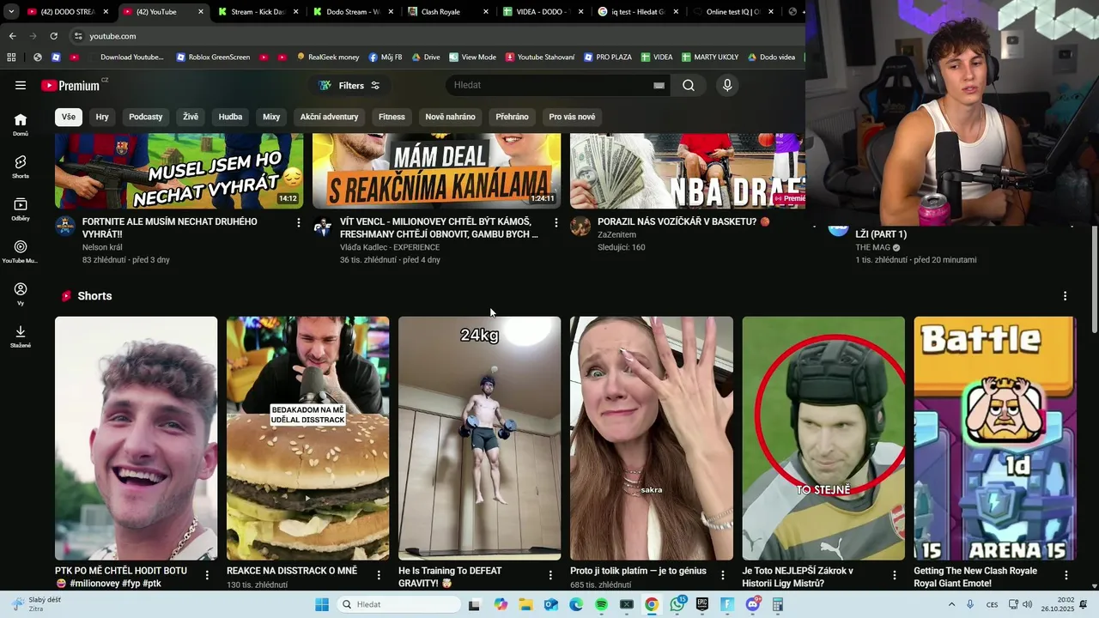
Task: Open options for Clash Royale Giant Emote short
Action: (1066, 575)
